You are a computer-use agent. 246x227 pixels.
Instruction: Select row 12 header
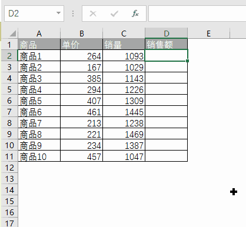[x=9, y=168]
